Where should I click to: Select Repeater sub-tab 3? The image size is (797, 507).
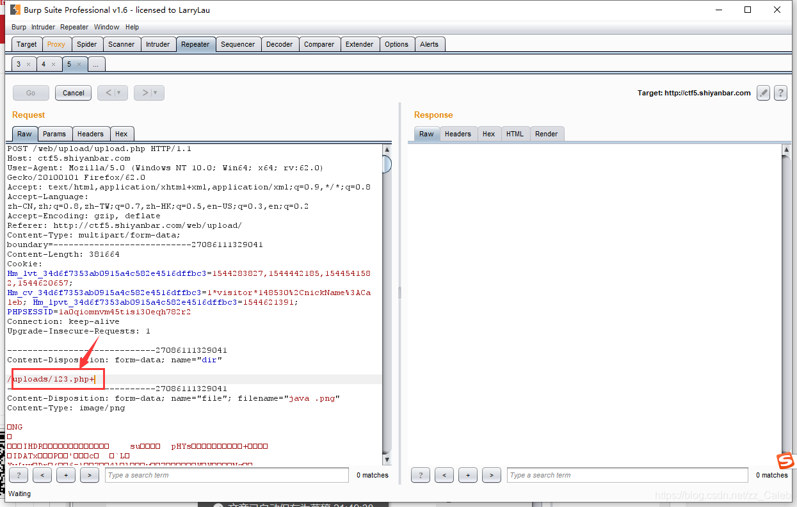19,64
